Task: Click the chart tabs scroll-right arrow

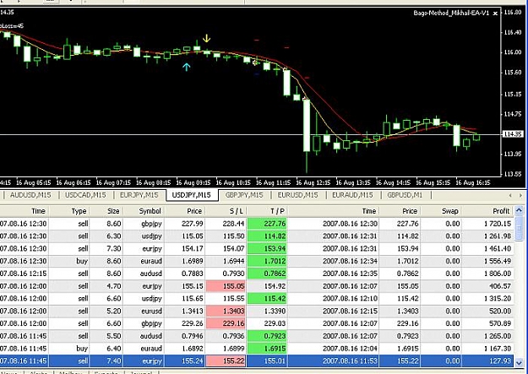Action: 520,195
